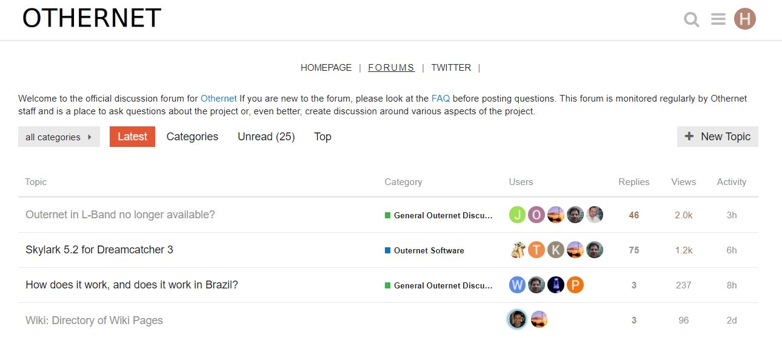Open the TWITTER navigation link

tap(451, 68)
